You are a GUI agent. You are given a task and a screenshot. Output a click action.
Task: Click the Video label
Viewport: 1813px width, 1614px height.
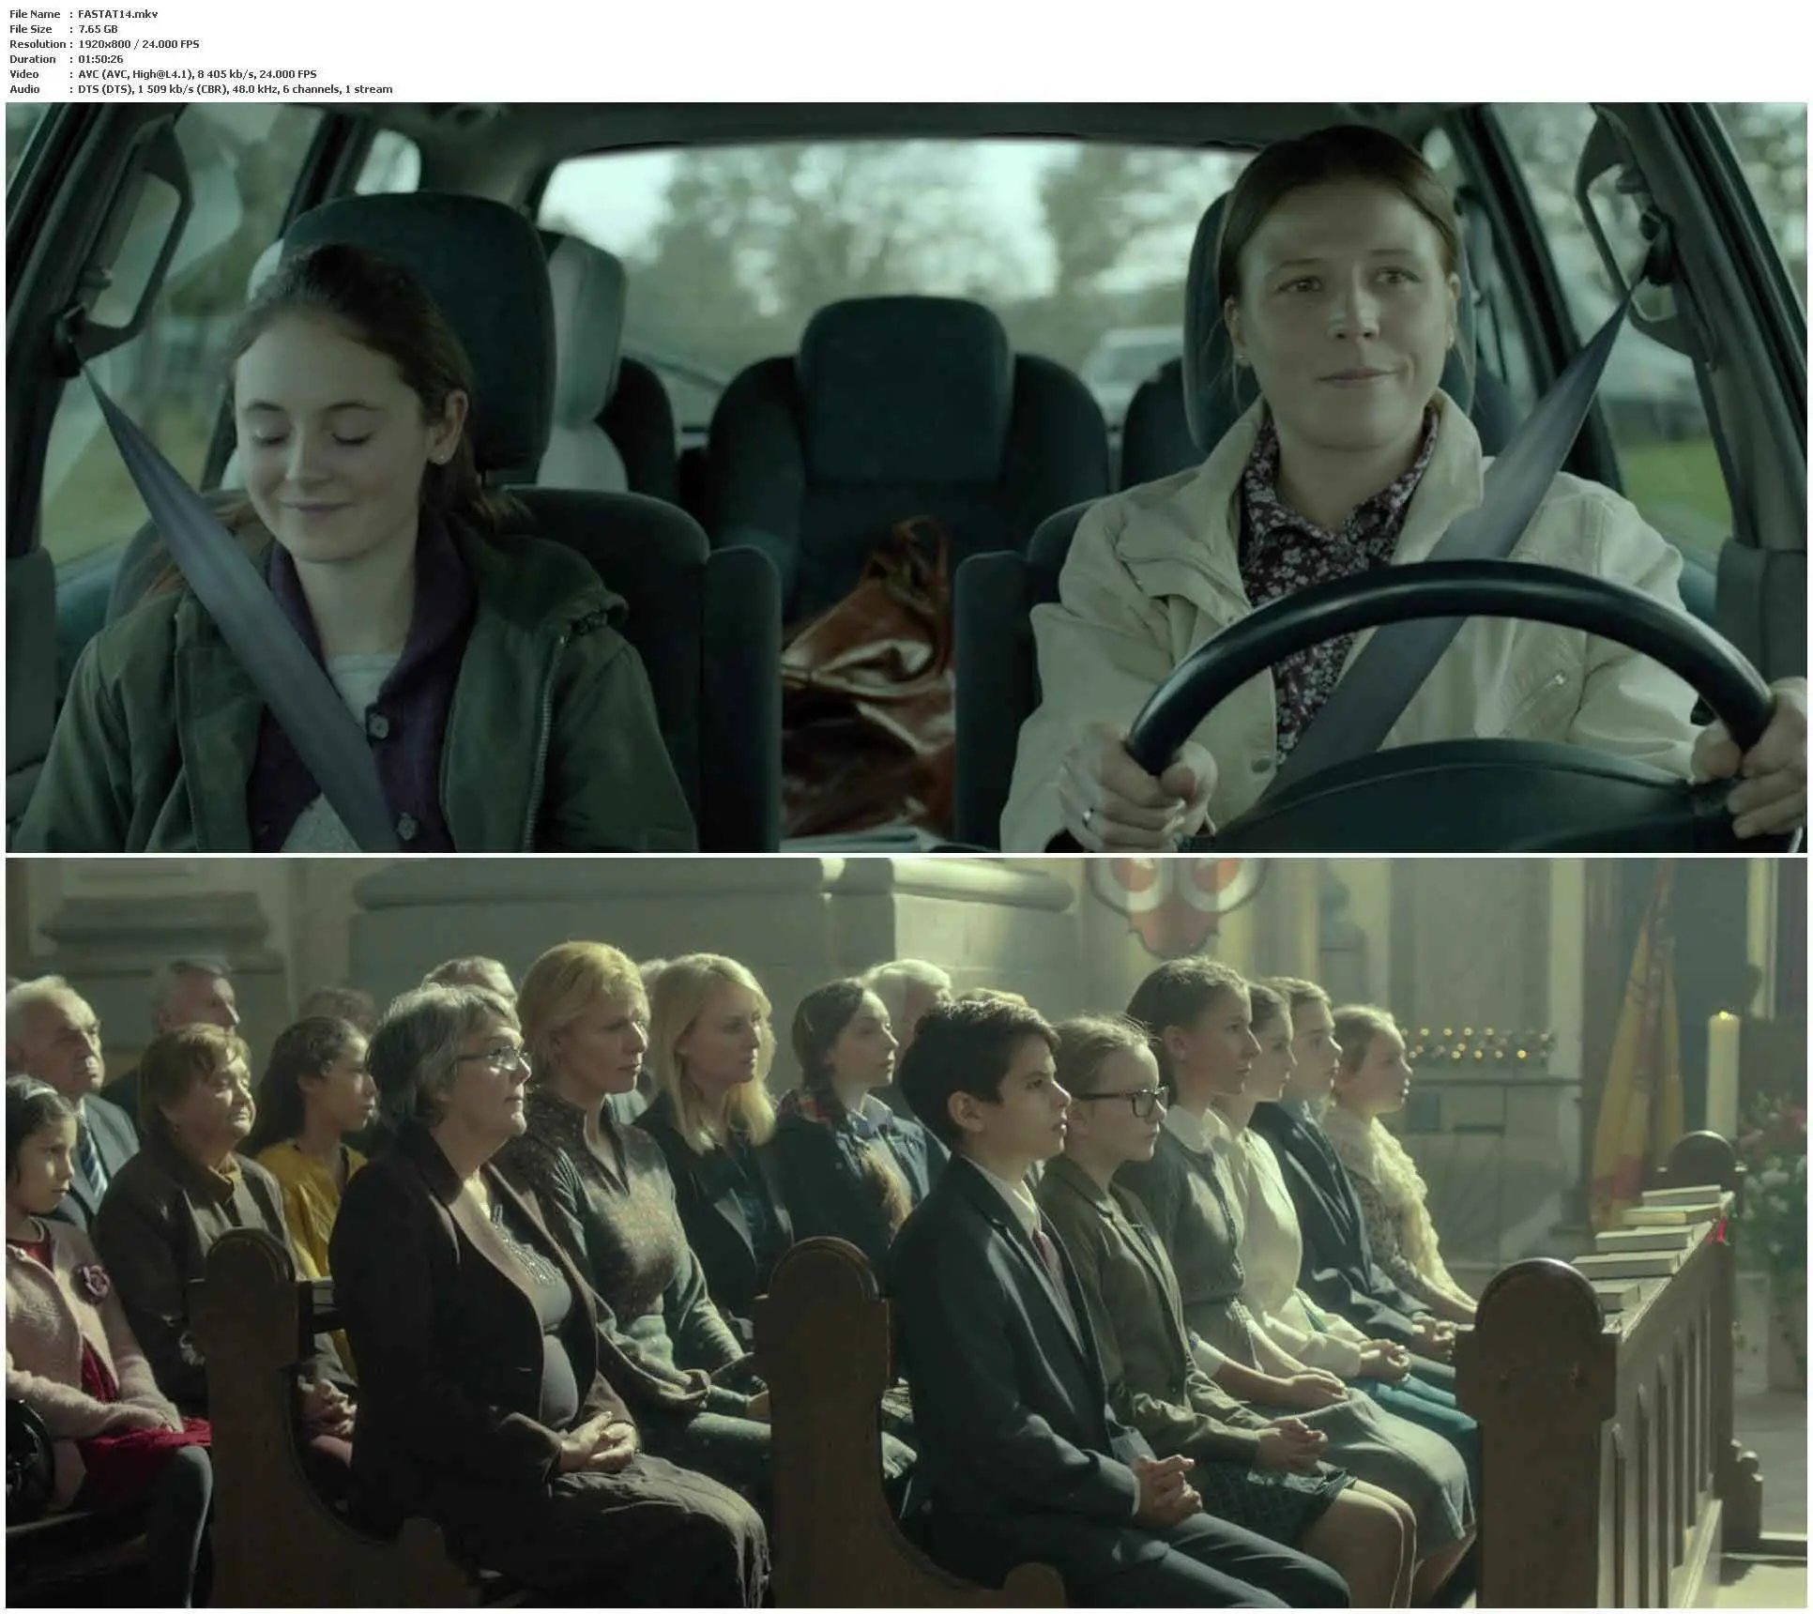[x=24, y=74]
